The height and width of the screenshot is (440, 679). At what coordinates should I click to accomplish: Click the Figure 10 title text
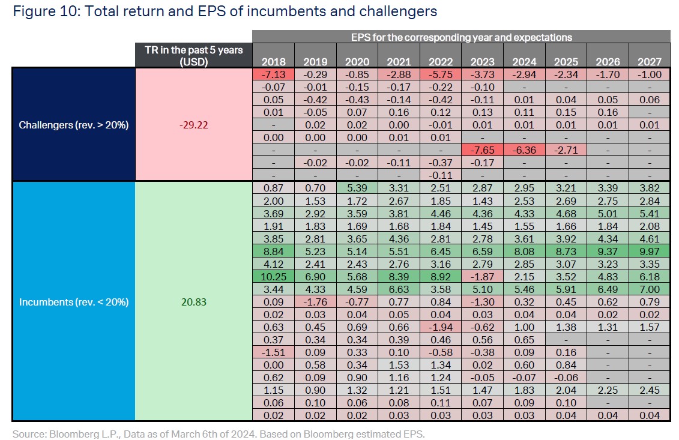pos(225,11)
